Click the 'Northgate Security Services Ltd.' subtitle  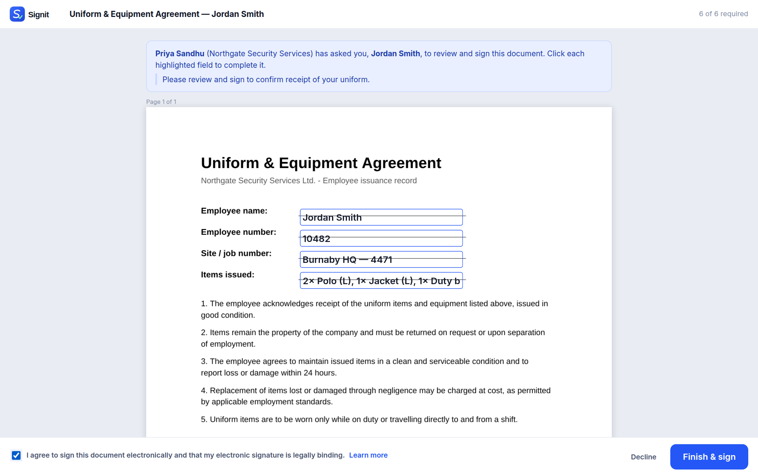pyautogui.click(x=309, y=181)
